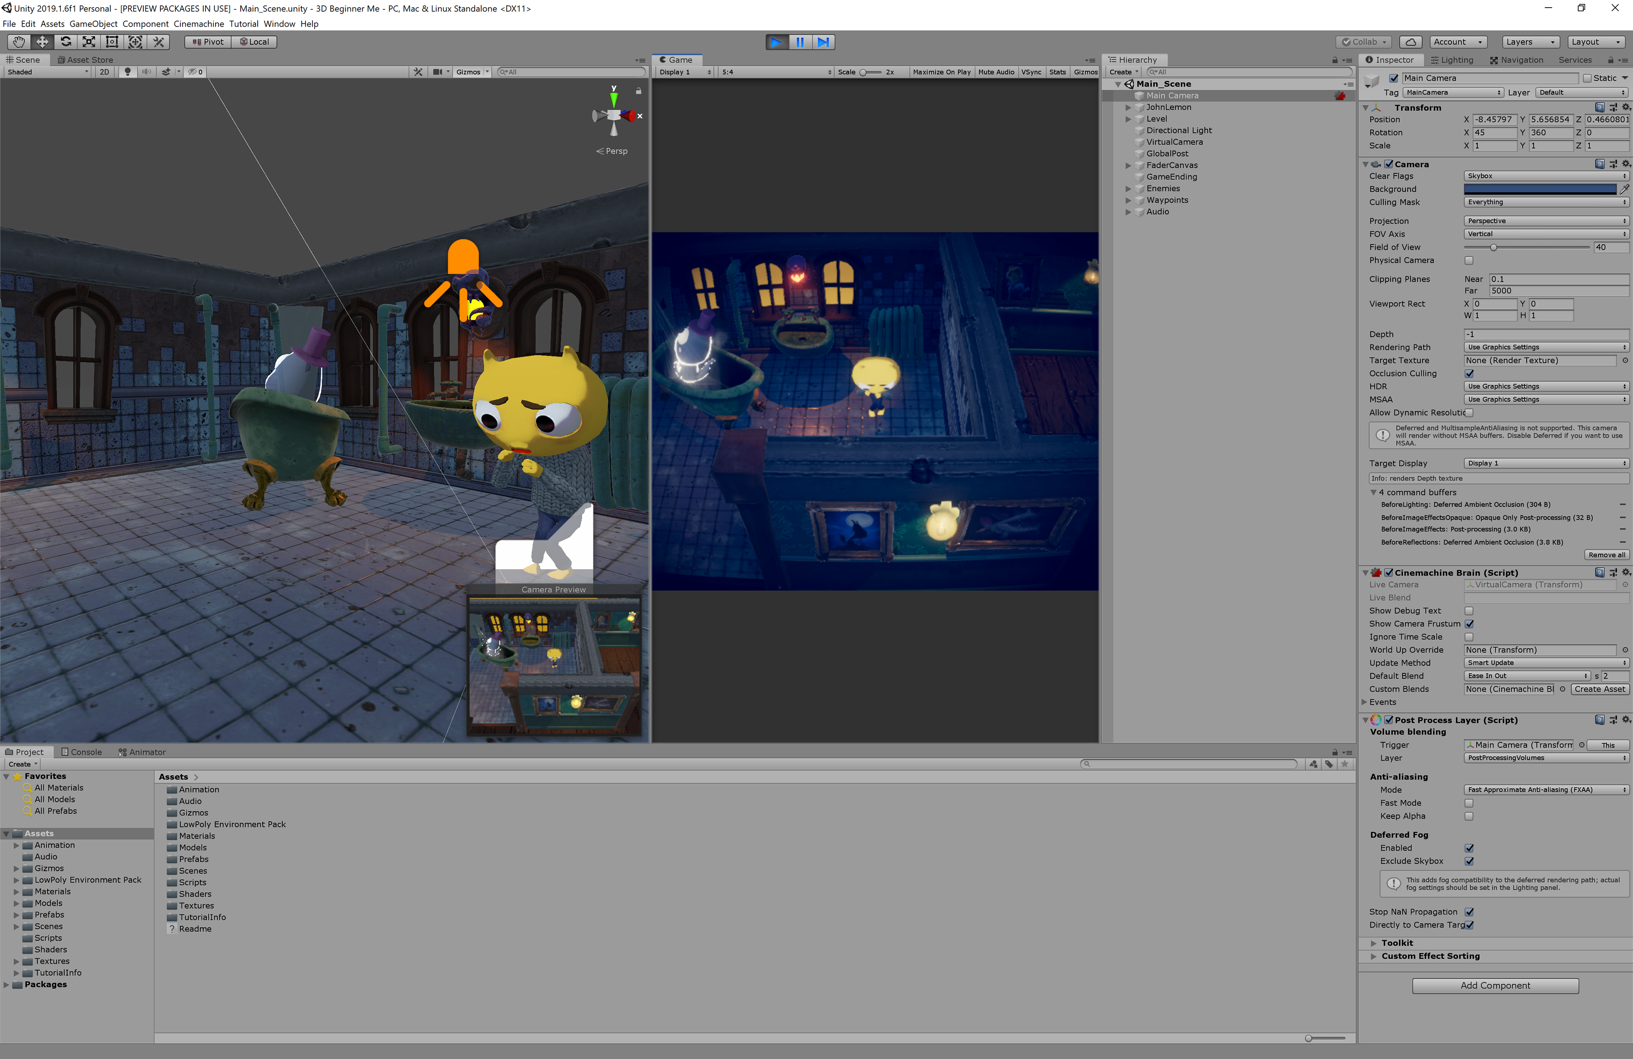Viewport: 1633px width, 1059px height.
Task: Toggle Show Camera Frustum checkbox
Action: tap(1469, 624)
